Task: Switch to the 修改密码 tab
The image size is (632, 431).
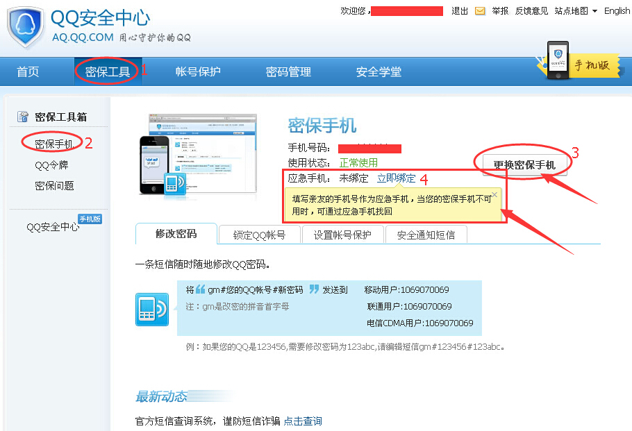Action: (176, 234)
